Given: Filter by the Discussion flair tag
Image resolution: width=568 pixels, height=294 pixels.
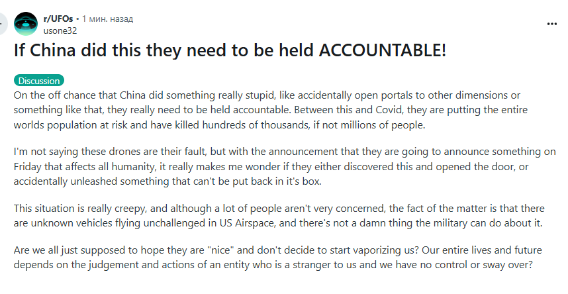Looking at the screenshot, I should 39,81.
